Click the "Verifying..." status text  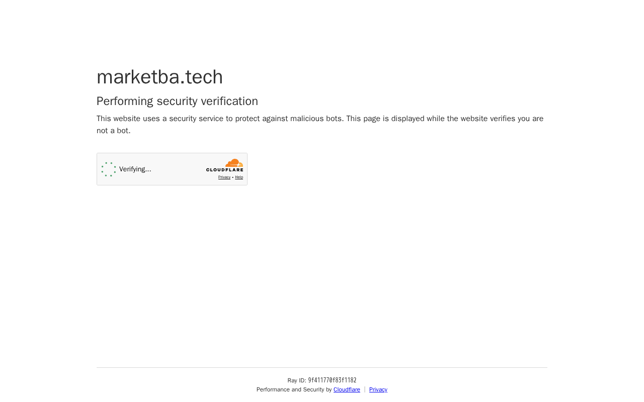(x=135, y=169)
